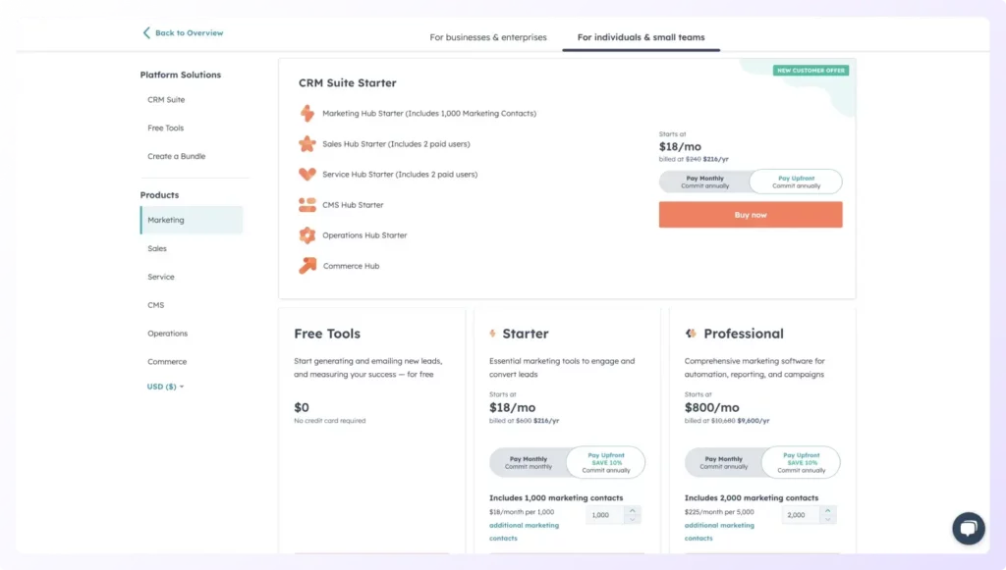Open CRM Suite in Platform Solutions

(166, 100)
